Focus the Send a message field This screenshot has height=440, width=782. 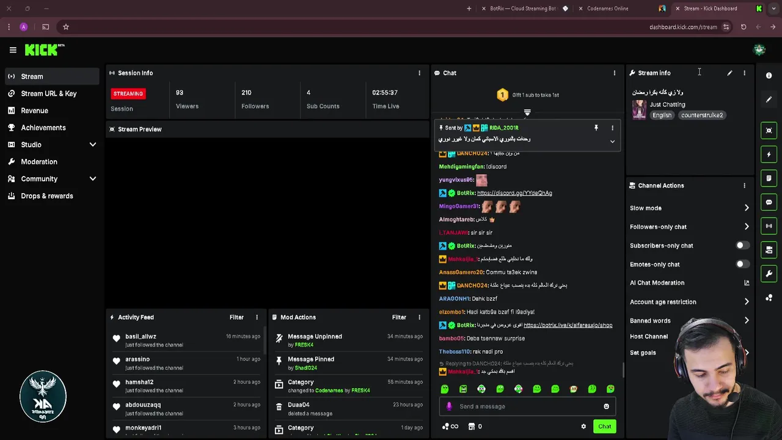click(x=527, y=406)
